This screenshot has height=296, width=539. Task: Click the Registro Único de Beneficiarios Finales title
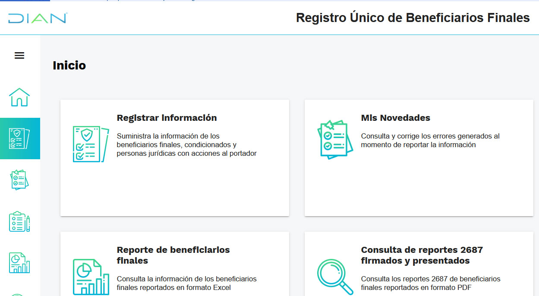click(413, 18)
